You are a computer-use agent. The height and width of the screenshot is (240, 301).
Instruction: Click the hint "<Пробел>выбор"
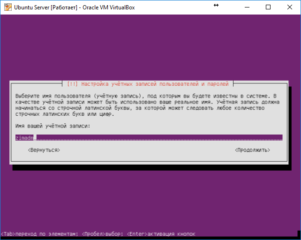pyautogui.click(x=102, y=234)
